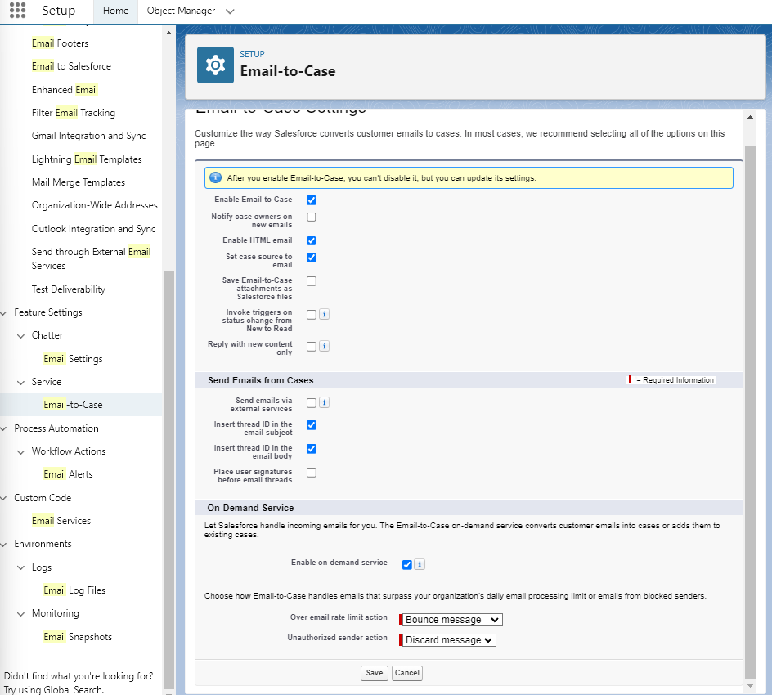Select Email-to-Case in sidebar
Image resolution: width=772 pixels, height=695 pixels.
pyautogui.click(x=73, y=405)
